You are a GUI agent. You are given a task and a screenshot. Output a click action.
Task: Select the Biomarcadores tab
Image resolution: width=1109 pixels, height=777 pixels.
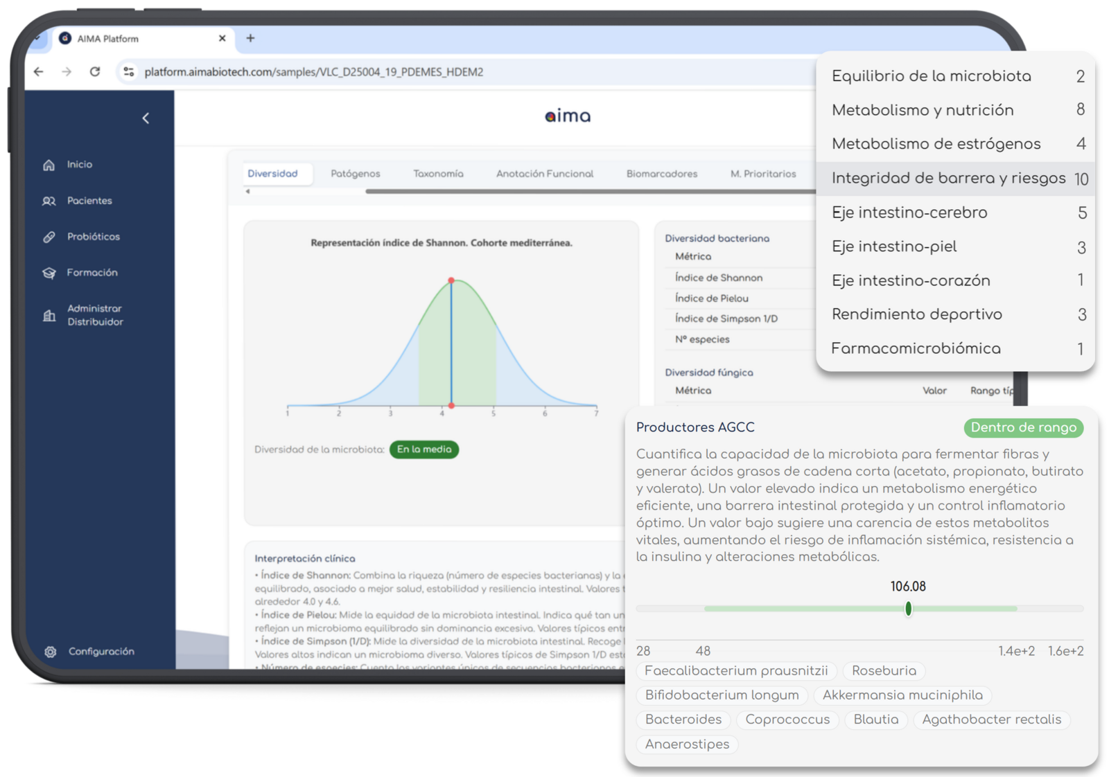pos(662,174)
